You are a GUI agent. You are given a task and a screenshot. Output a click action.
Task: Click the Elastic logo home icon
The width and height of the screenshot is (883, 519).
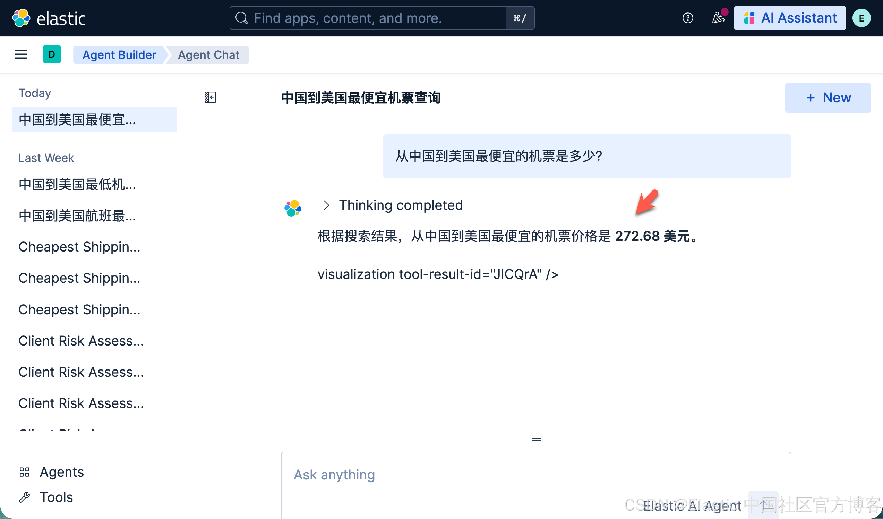click(x=21, y=18)
